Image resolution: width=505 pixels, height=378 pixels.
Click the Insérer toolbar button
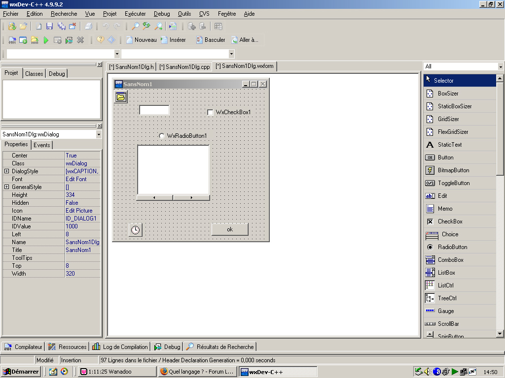coord(174,40)
